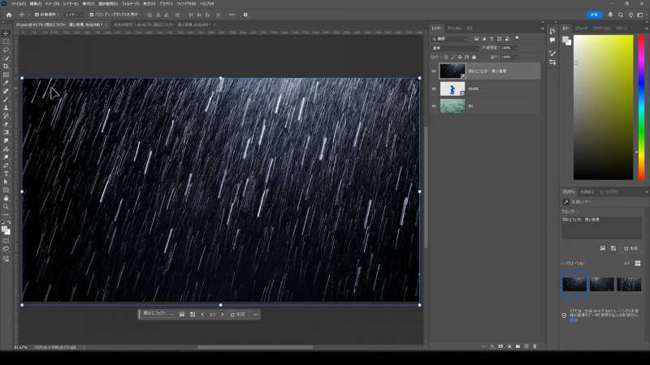The image size is (650, 365).
Task: Toggle visibility of the BG layer
Action: (x=434, y=105)
